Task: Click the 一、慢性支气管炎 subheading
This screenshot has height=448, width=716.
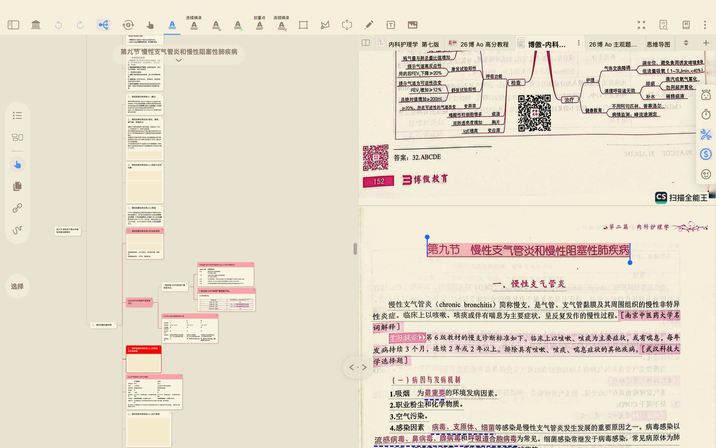Action: [x=528, y=284]
